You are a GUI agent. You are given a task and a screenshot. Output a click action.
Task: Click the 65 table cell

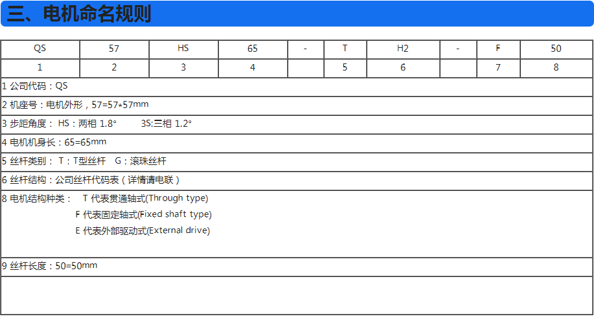tap(253, 49)
